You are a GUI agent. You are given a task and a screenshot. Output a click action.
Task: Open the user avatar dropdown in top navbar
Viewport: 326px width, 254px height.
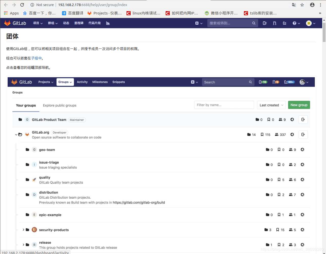[x=311, y=23]
